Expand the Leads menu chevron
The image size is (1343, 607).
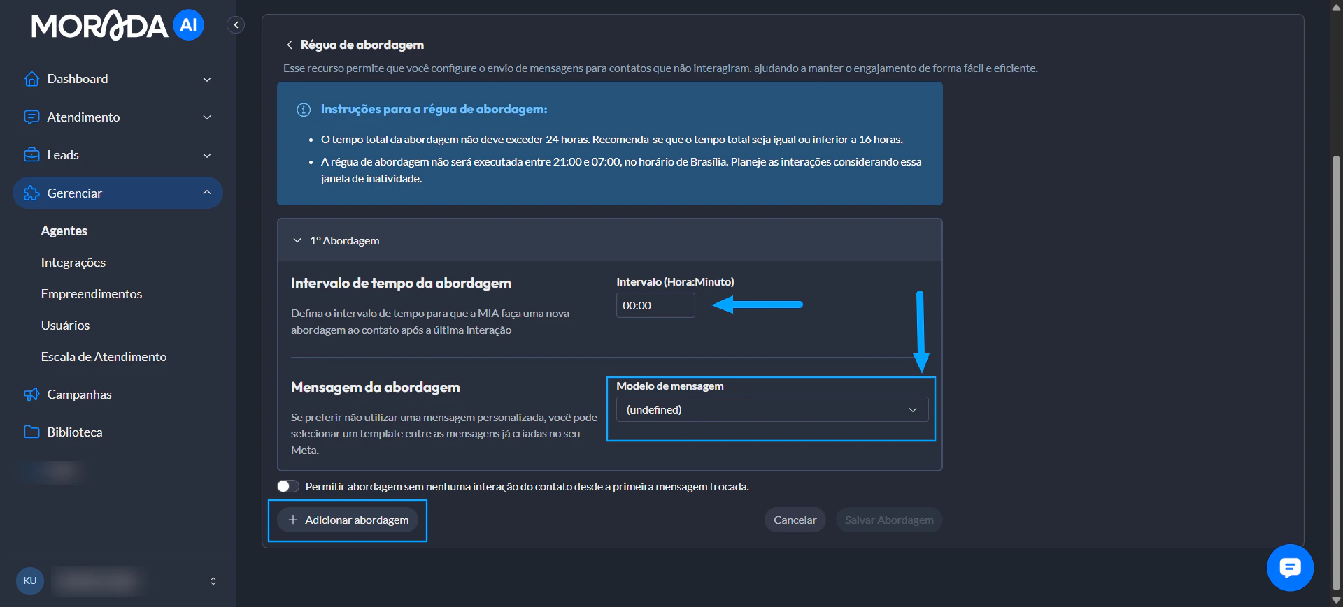(x=207, y=156)
